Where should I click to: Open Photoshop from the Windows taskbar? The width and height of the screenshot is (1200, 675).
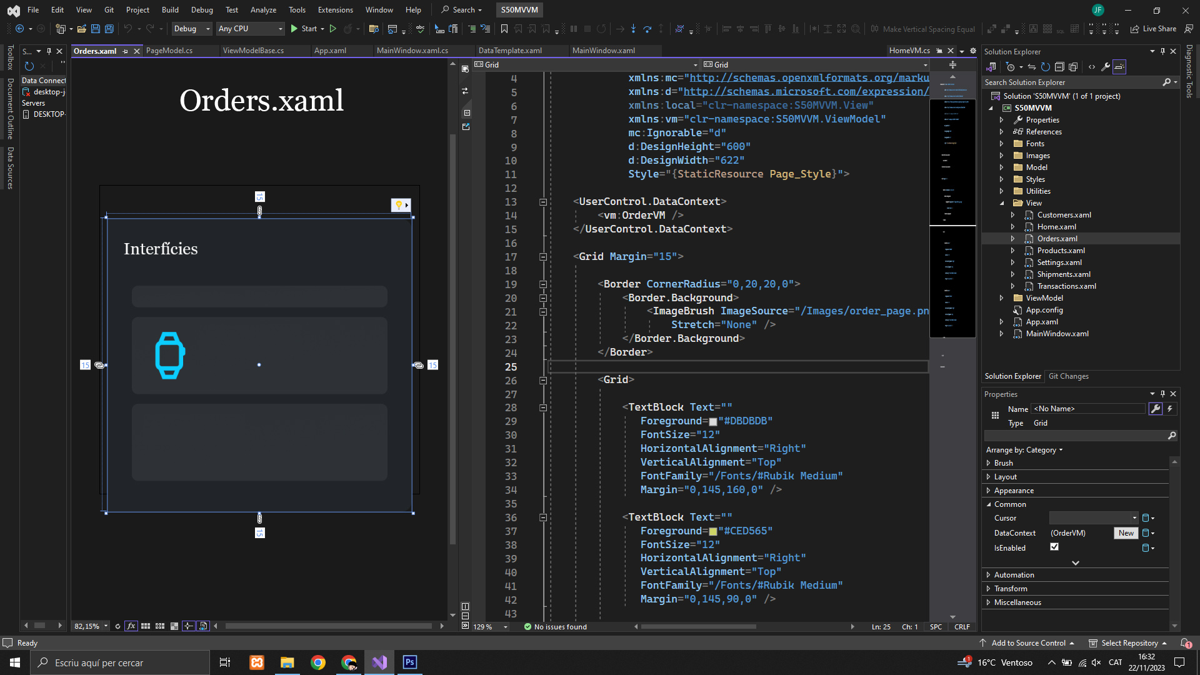[410, 662]
